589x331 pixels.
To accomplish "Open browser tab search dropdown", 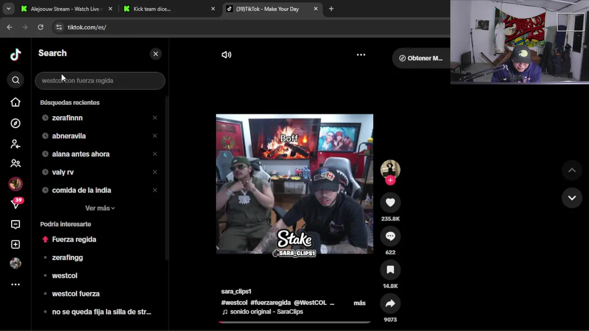I will click(8, 9).
